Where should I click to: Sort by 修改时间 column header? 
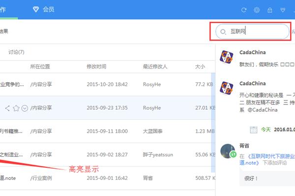[96, 67]
